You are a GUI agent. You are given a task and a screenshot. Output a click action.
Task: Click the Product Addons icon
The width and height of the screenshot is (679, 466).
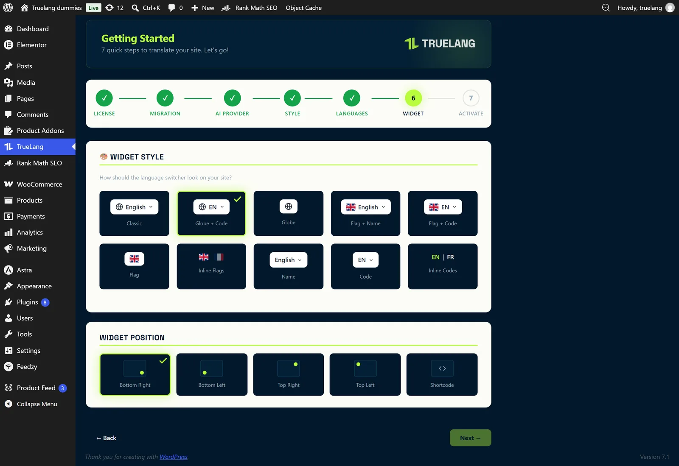(x=8, y=131)
